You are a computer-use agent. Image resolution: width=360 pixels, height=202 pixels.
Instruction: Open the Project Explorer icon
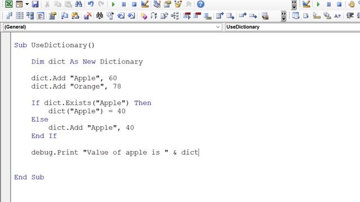[157, 4]
